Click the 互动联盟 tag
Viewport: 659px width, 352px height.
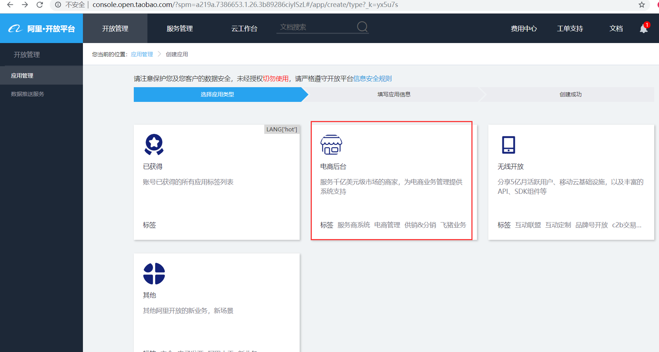pos(528,225)
